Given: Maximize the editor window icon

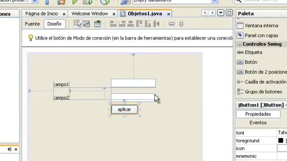Looking at the screenshot, I should tap(229, 13).
